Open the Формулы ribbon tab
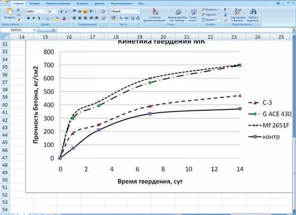The width and height of the screenshot is (296, 215). (x=82, y=3)
